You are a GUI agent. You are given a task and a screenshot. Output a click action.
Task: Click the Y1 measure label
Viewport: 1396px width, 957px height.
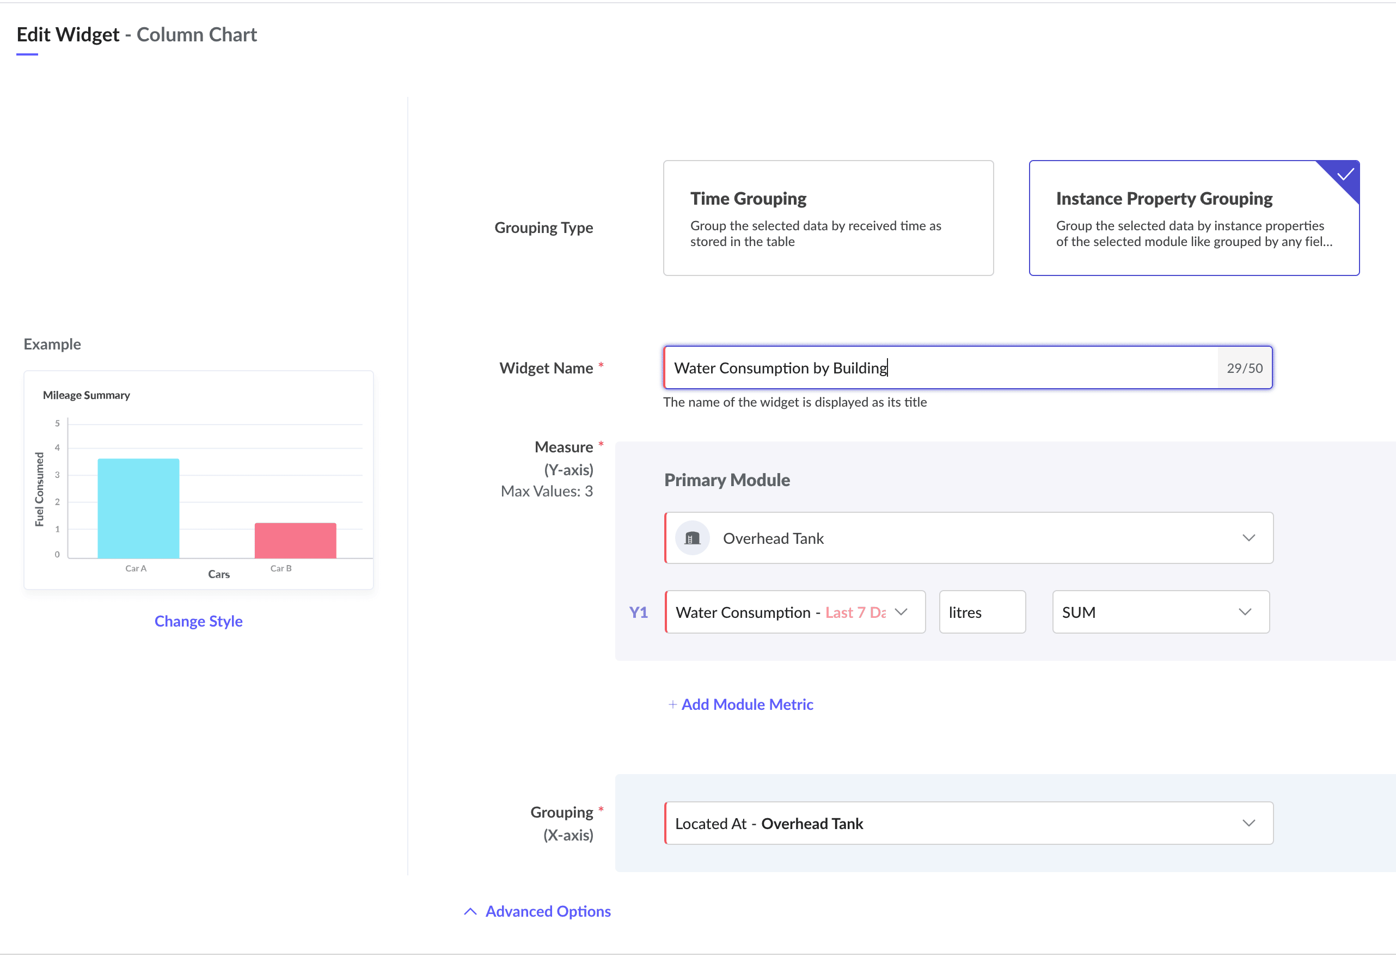[639, 612]
